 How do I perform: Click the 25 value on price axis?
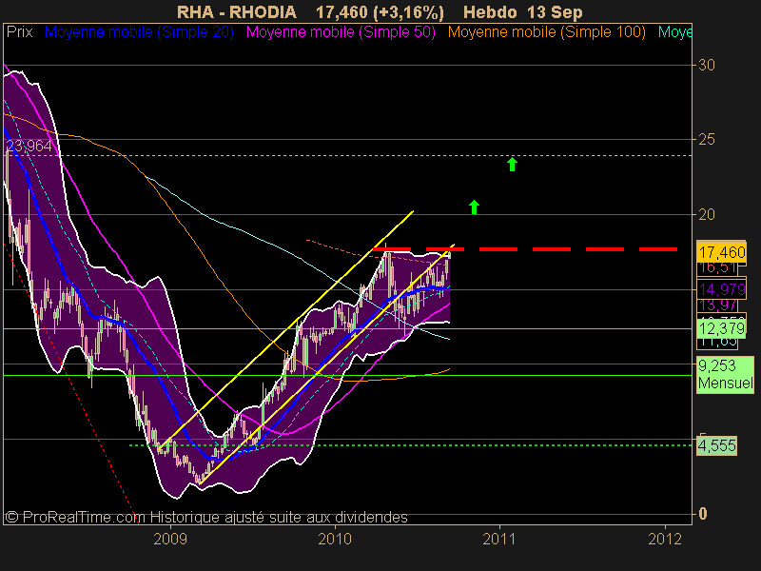pos(706,140)
